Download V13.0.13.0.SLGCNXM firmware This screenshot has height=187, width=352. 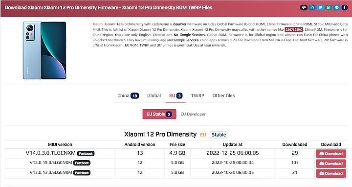click(331, 173)
